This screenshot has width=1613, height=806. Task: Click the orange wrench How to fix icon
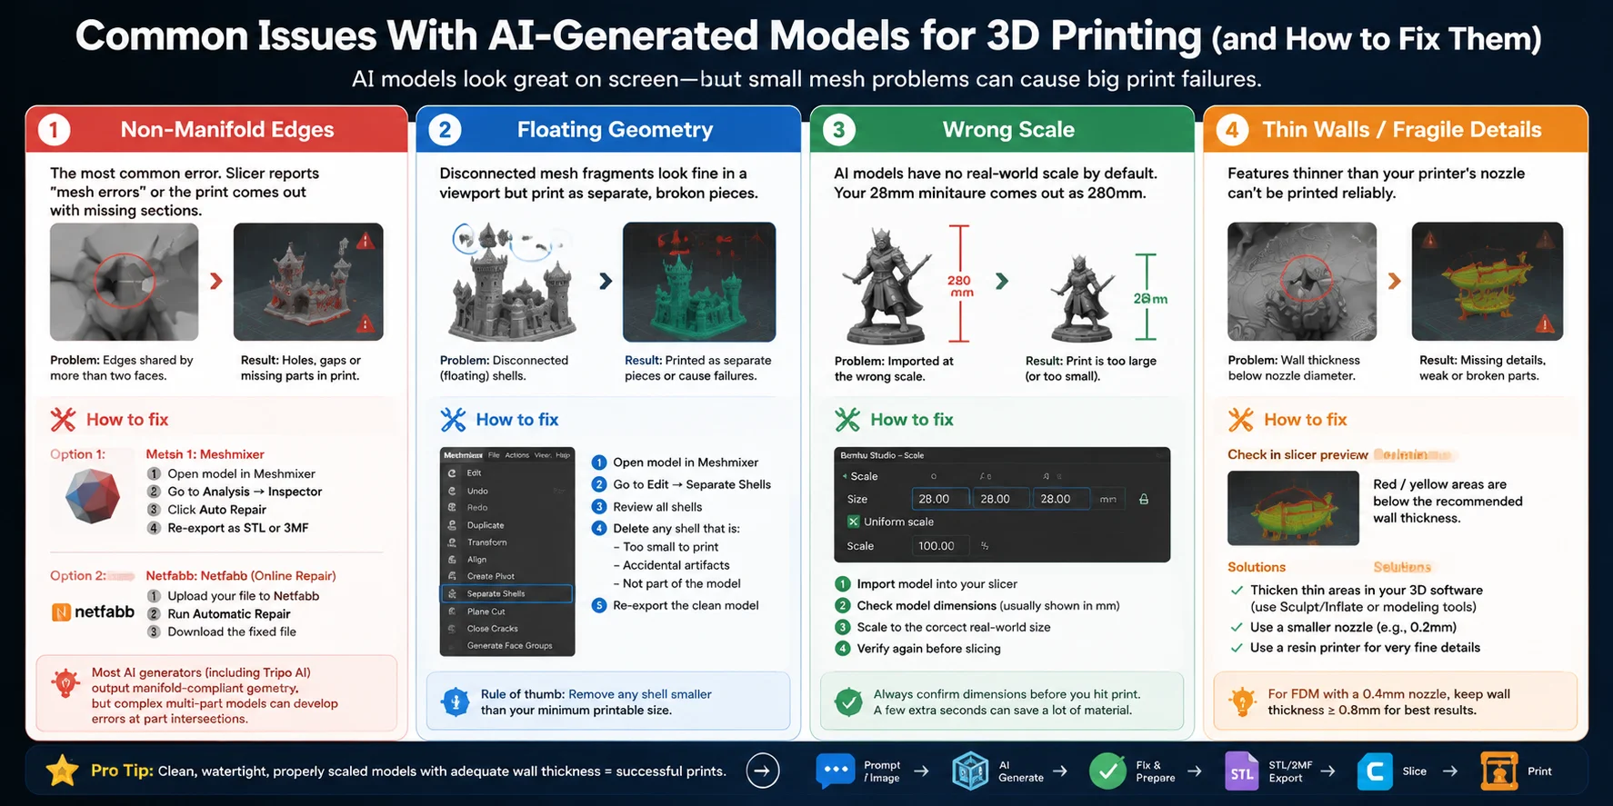(x=1241, y=419)
